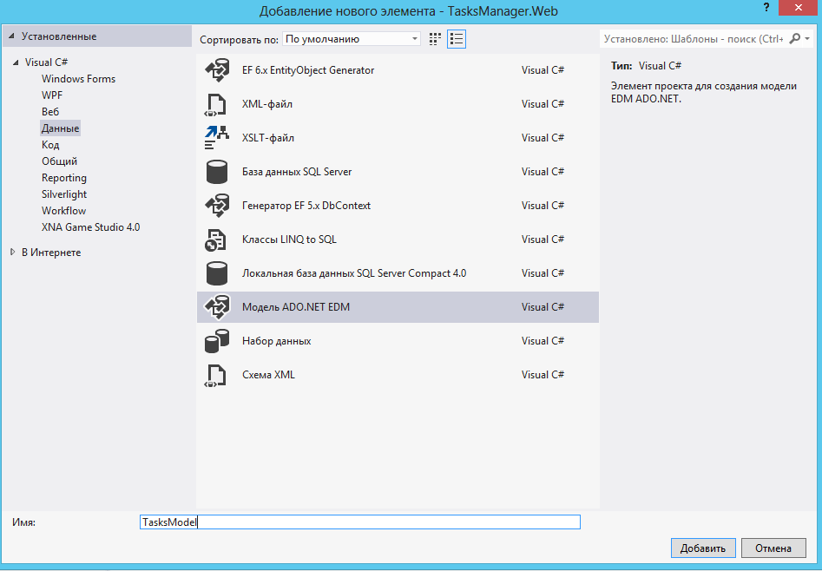Collapse the Visual C# tree node
This screenshot has width=822, height=571.
click(16, 62)
